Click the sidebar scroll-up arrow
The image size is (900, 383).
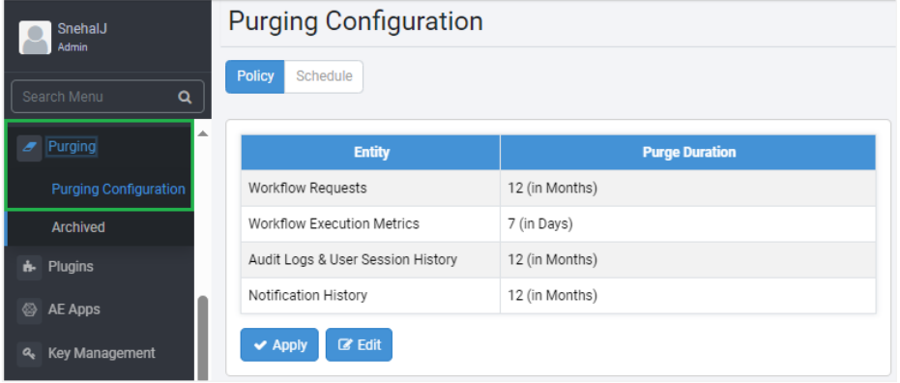click(203, 133)
